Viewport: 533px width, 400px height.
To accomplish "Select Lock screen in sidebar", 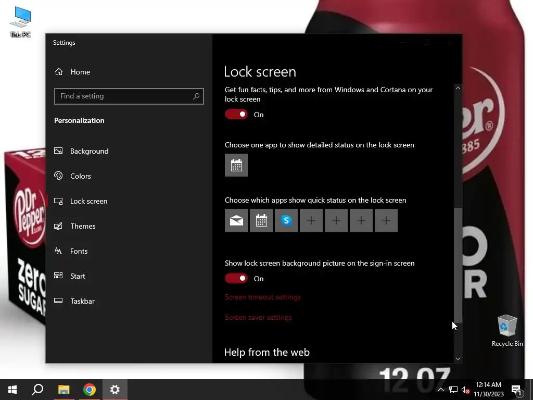I will 81,201.
